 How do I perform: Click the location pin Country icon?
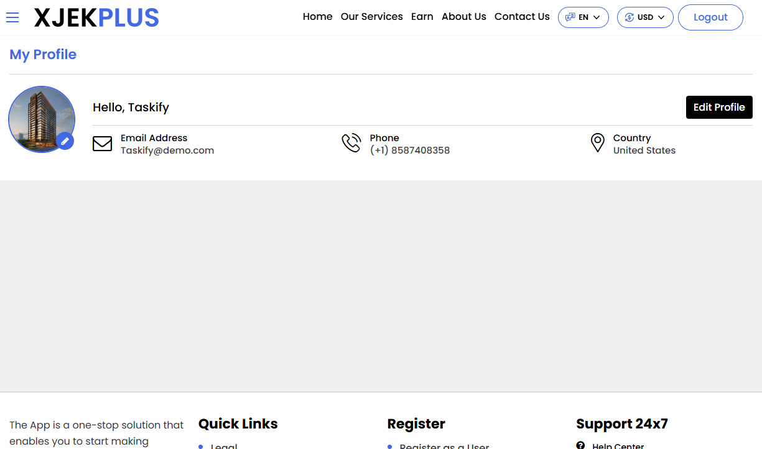tap(597, 143)
